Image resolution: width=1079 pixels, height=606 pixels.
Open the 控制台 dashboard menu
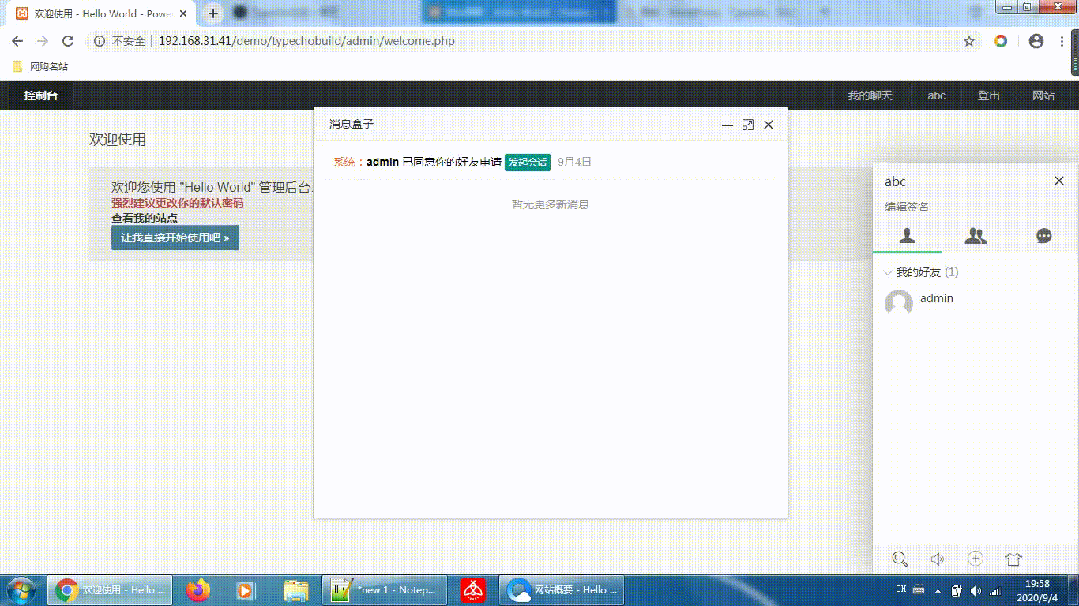click(40, 95)
